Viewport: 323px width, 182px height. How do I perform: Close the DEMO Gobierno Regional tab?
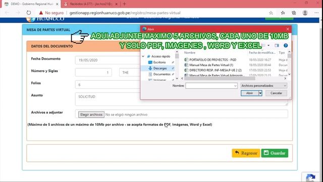click(57, 4)
